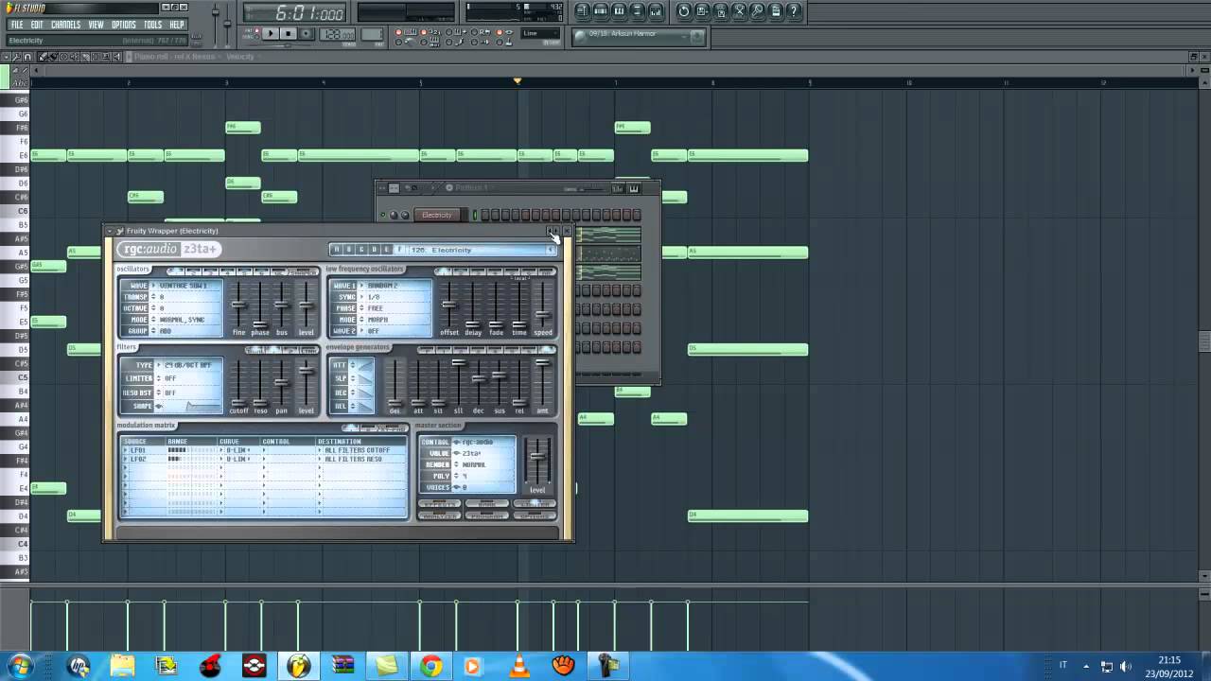The height and width of the screenshot is (681, 1211).
Task: Open the HELP menu
Action: [x=177, y=25]
